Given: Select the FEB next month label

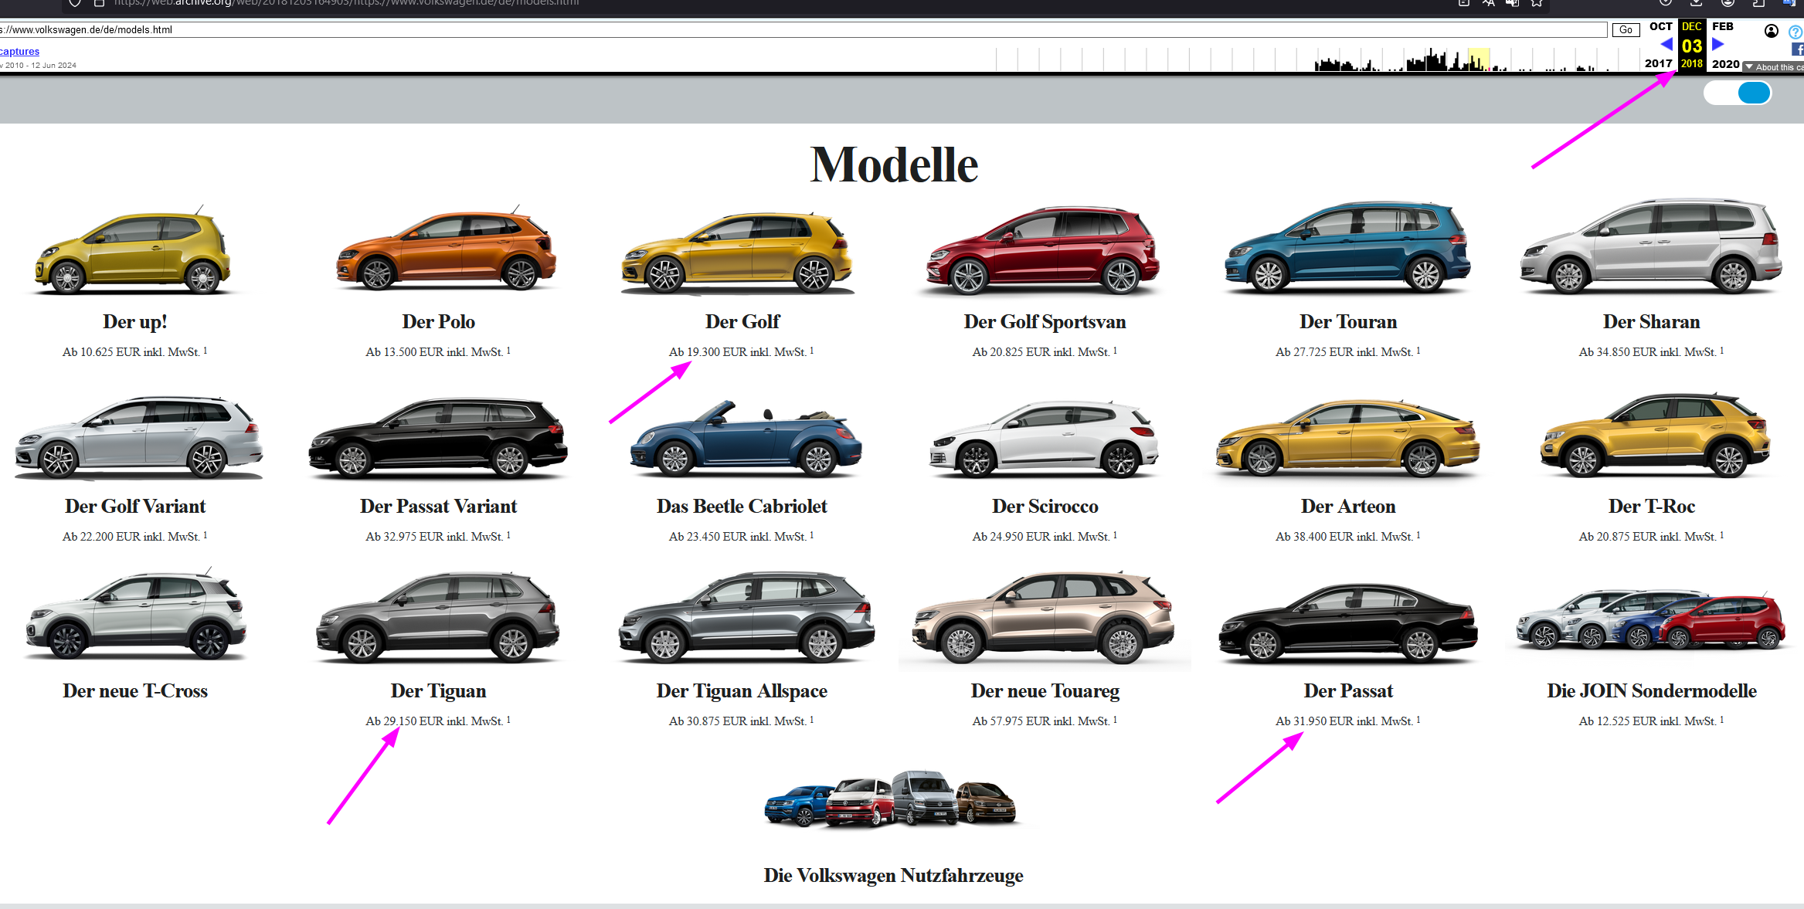Looking at the screenshot, I should tap(1723, 26).
